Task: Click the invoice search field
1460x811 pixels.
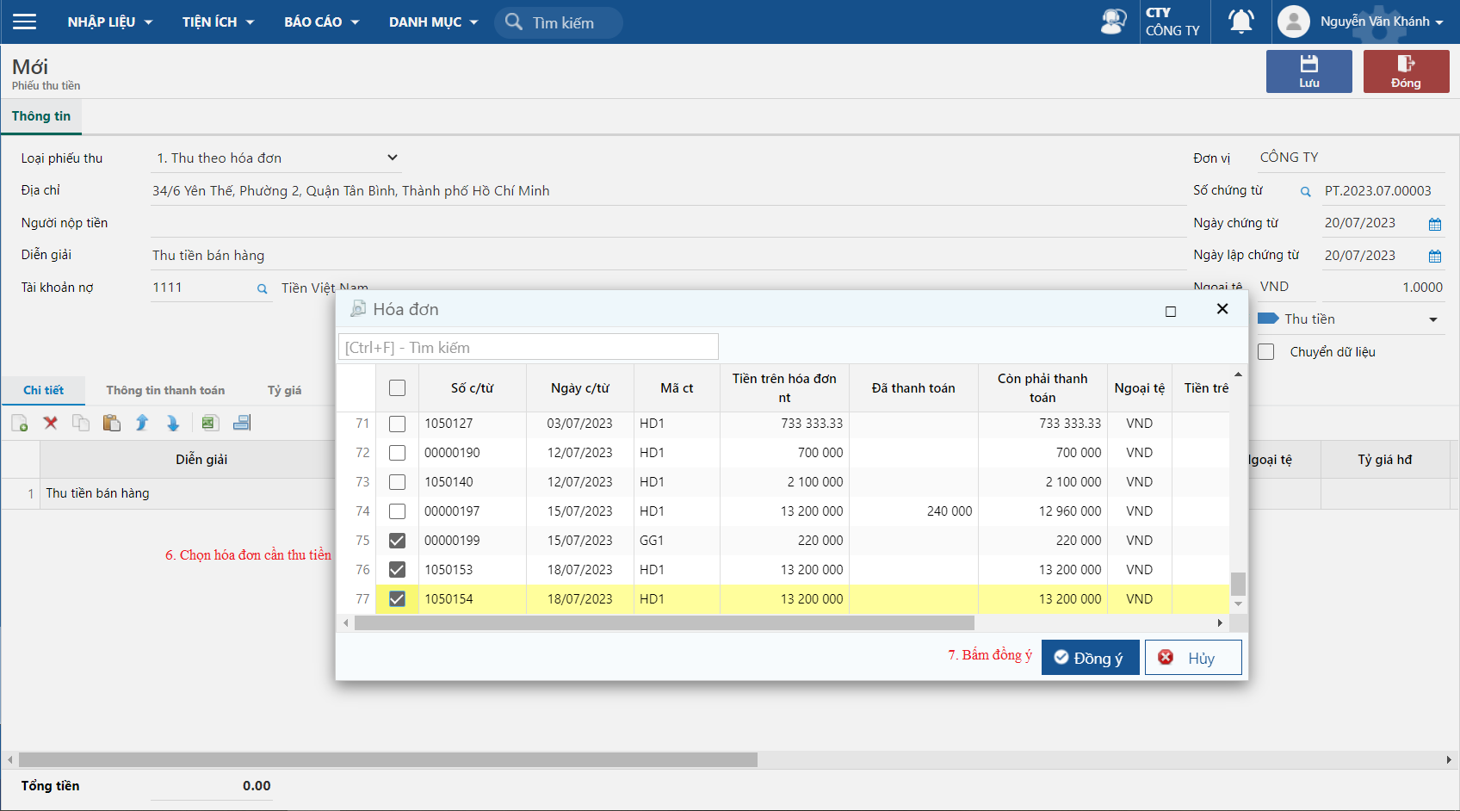Action: coord(529,348)
